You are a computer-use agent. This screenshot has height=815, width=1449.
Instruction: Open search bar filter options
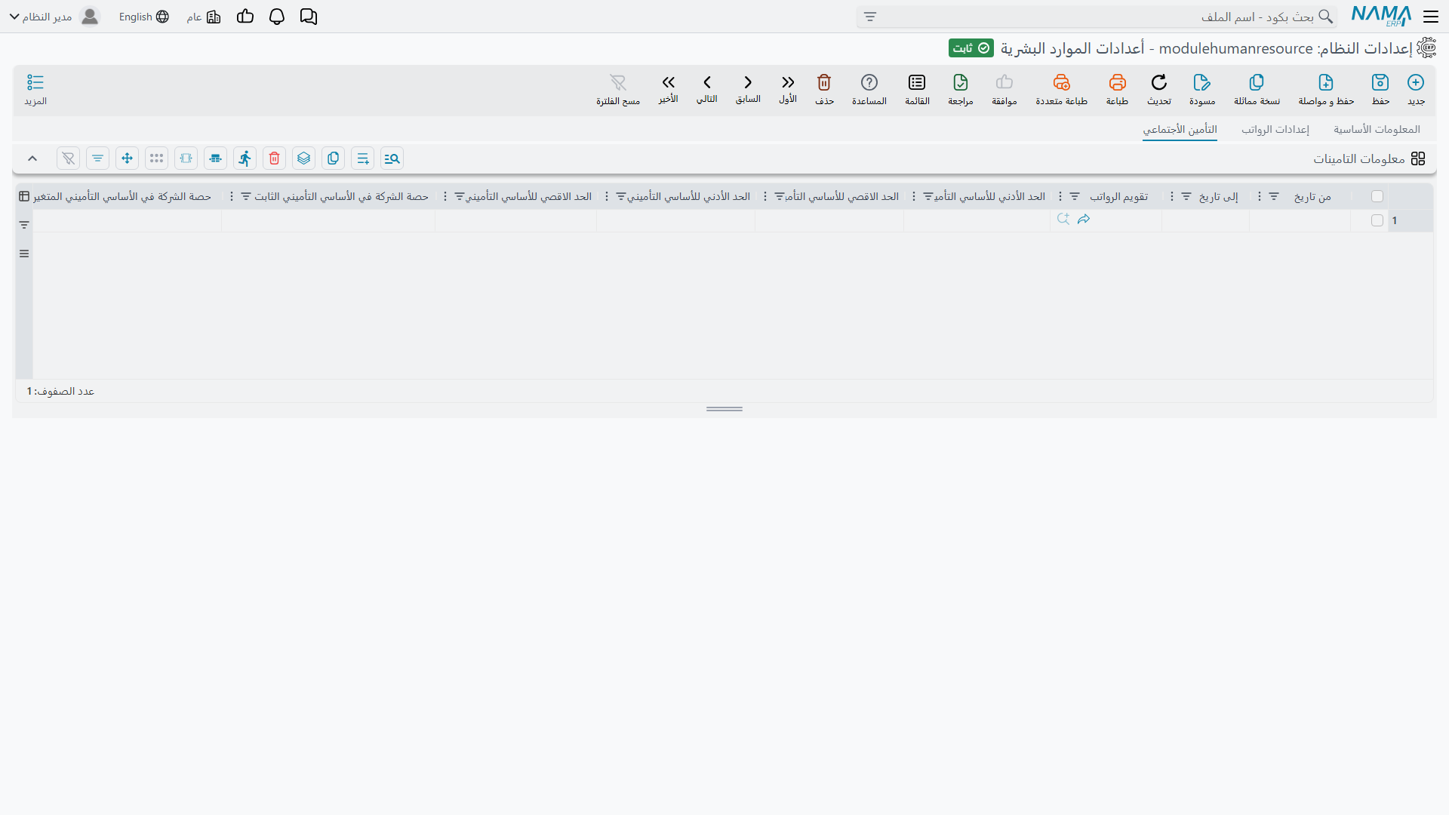(870, 17)
